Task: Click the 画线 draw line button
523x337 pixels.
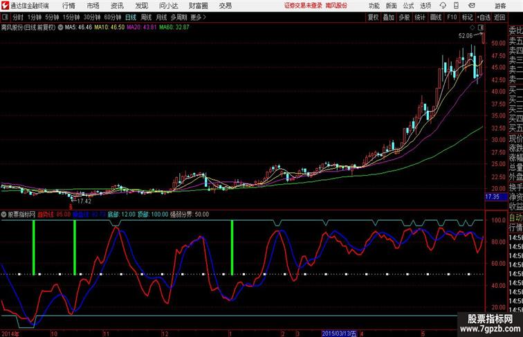Action: [x=436, y=17]
